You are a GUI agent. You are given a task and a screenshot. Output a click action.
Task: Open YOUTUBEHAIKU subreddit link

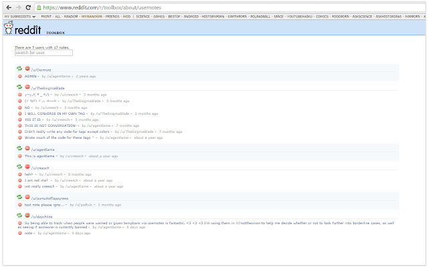click(300, 17)
